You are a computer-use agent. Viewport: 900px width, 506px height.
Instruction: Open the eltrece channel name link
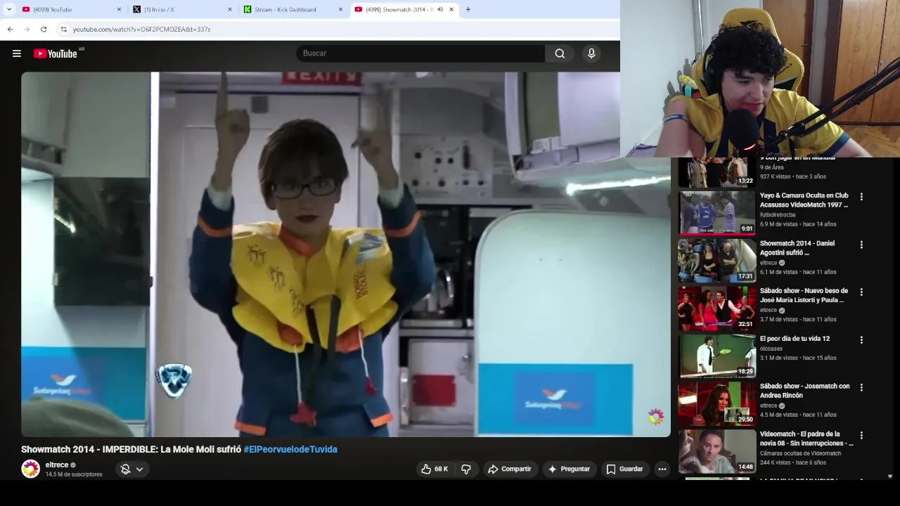57,465
